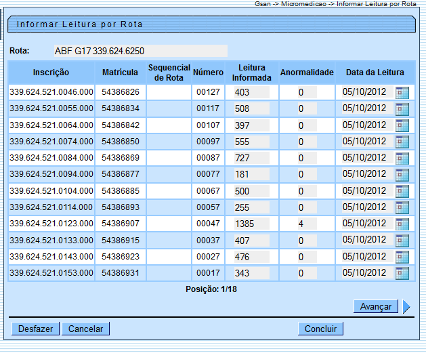426x353 pixels.
Task: Open date picker for matrícula 54386907
Action: coord(402,224)
